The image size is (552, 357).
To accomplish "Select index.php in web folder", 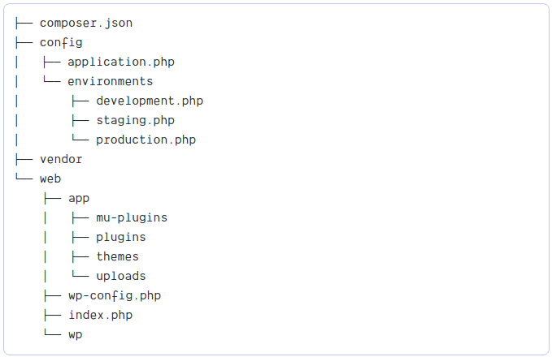I will click(100, 315).
